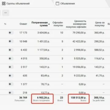
Task: Select the 350,00 р. spent cell
Action: (45, 59)
